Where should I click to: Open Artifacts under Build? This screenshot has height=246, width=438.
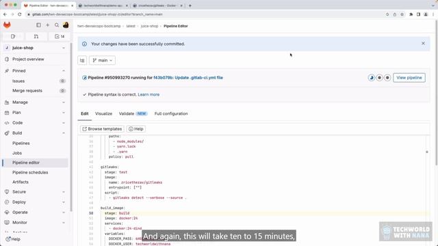(x=36, y=182)
